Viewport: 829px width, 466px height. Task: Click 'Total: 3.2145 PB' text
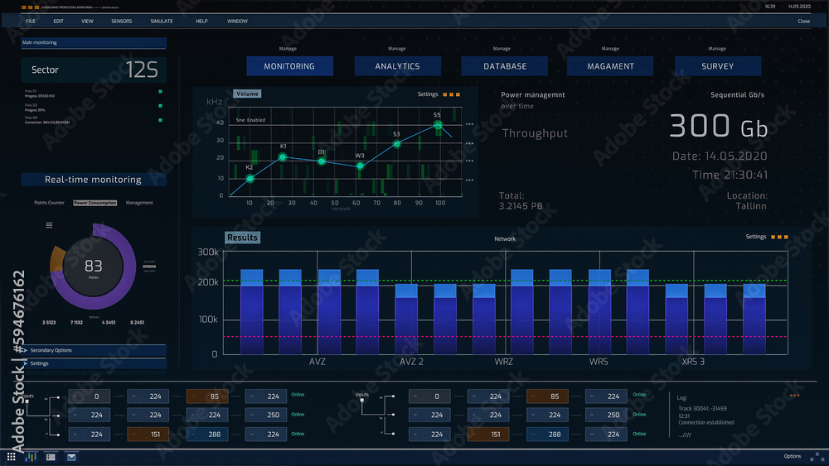coord(521,201)
